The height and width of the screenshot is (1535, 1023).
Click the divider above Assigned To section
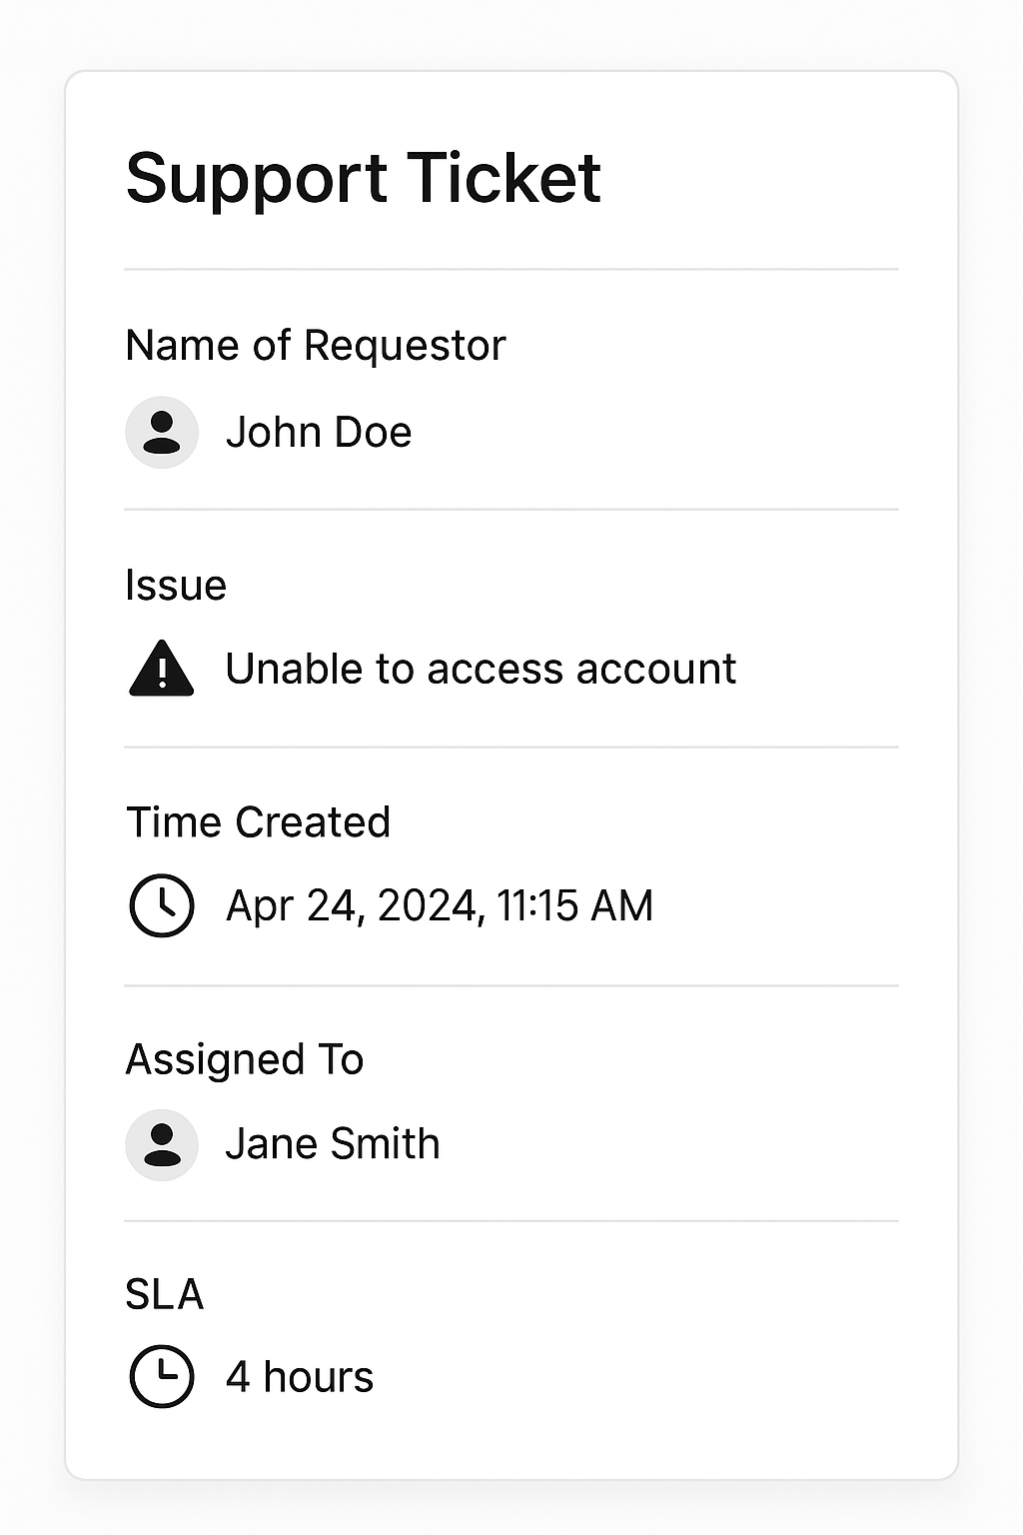511,985
